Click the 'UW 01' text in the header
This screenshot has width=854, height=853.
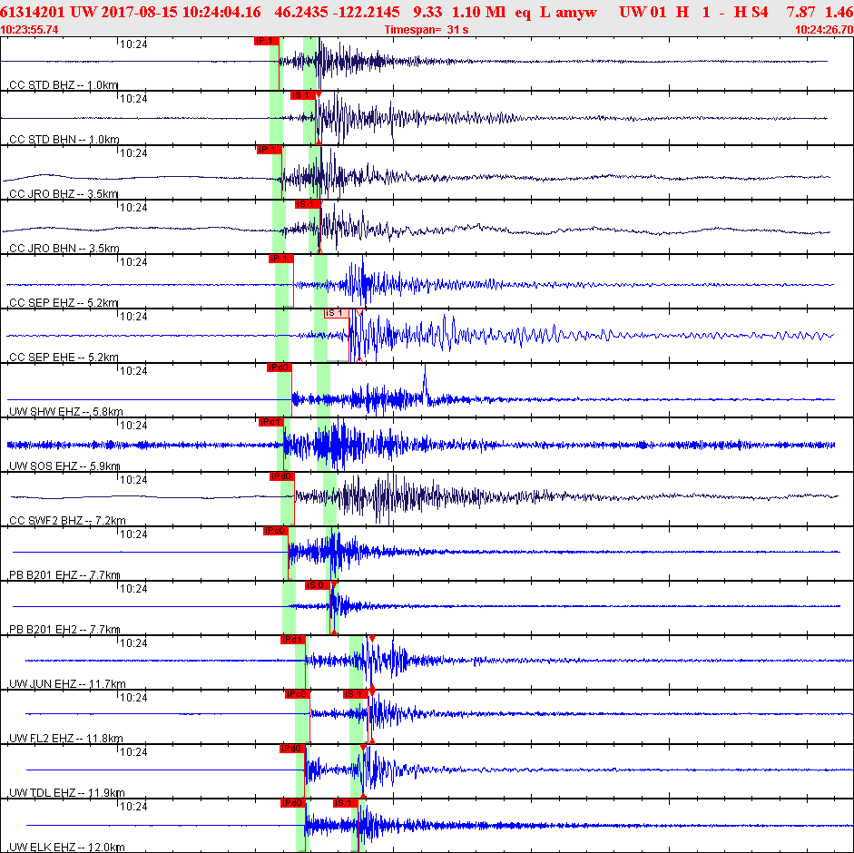(643, 12)
